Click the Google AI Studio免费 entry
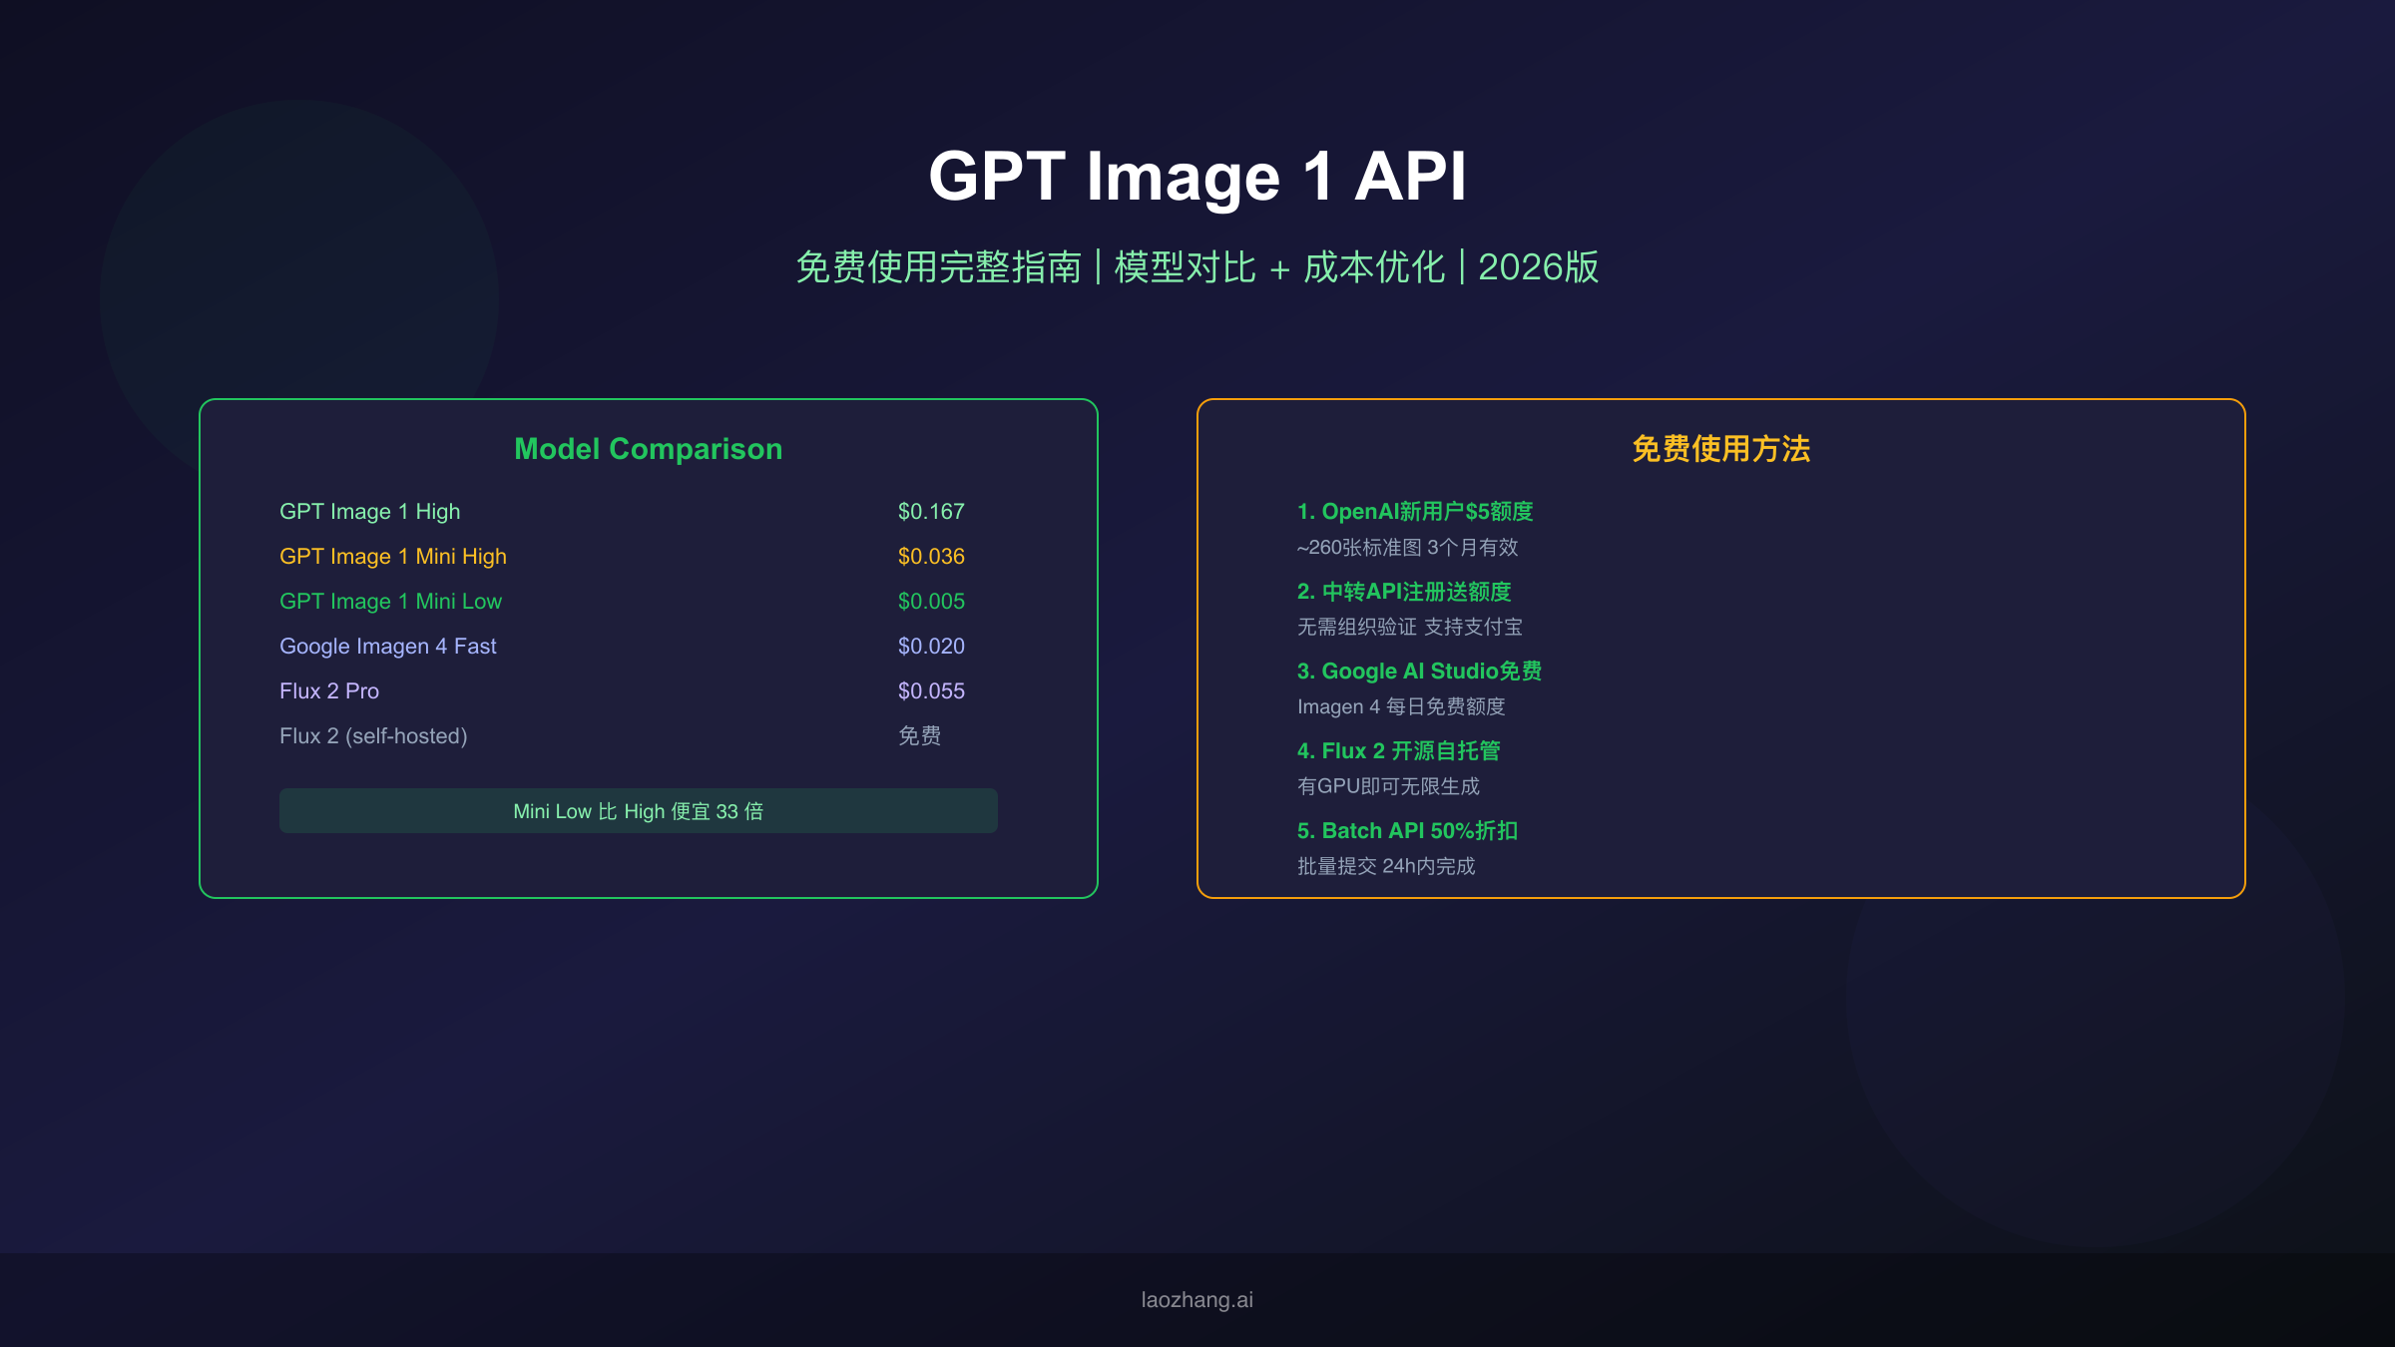 click(1419, 672)
